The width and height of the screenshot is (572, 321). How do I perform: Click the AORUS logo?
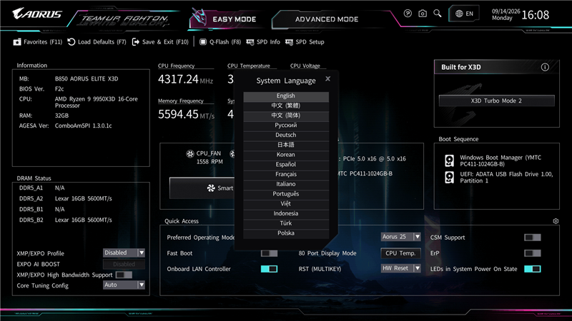(x=37, y=14)
